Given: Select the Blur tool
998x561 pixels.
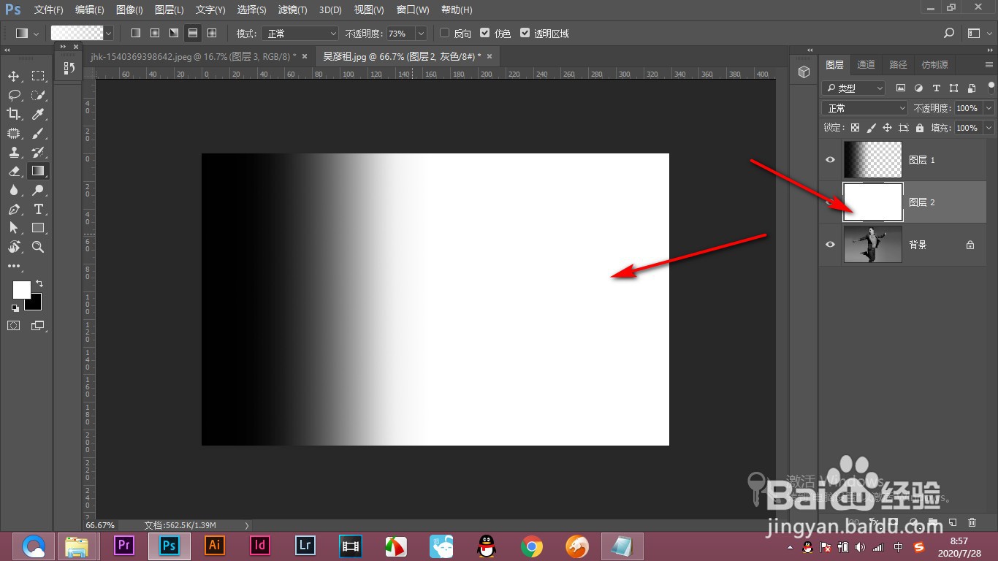Looking at the screenshot, I should tap(14, 190).
